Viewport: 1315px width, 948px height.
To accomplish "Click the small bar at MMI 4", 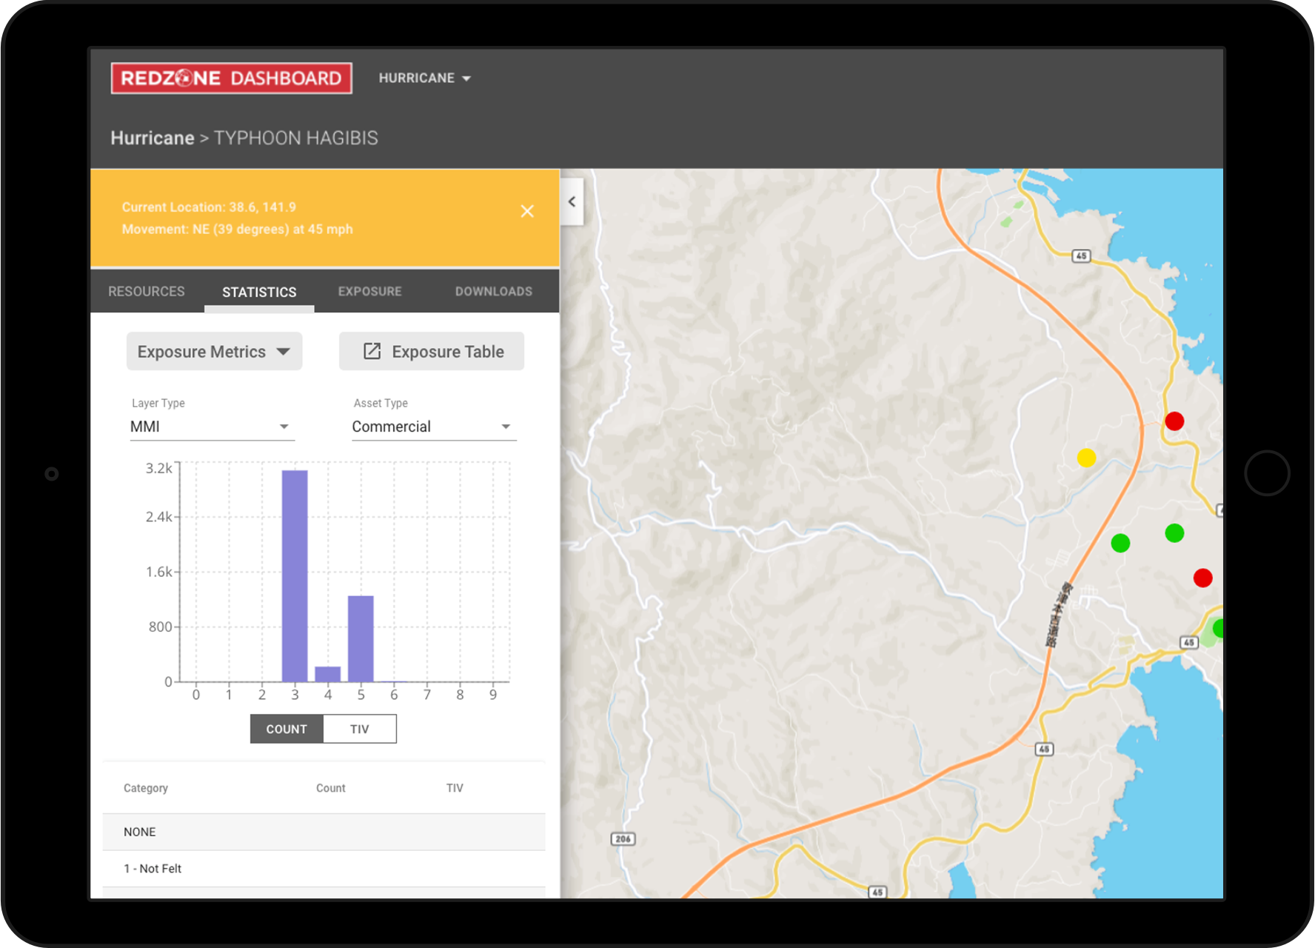I will [x=328, y=674].
